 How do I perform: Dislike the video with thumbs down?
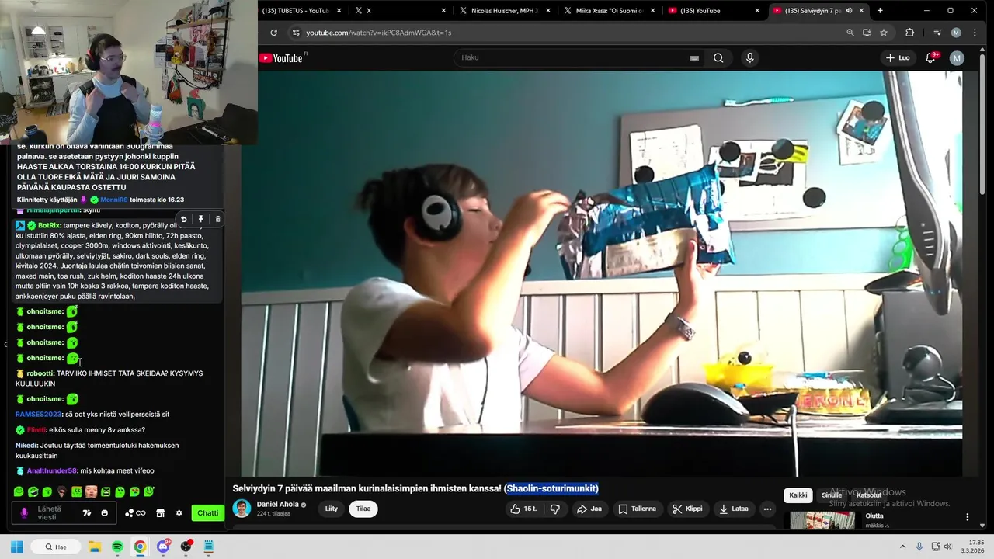click(x=554, y=509)
